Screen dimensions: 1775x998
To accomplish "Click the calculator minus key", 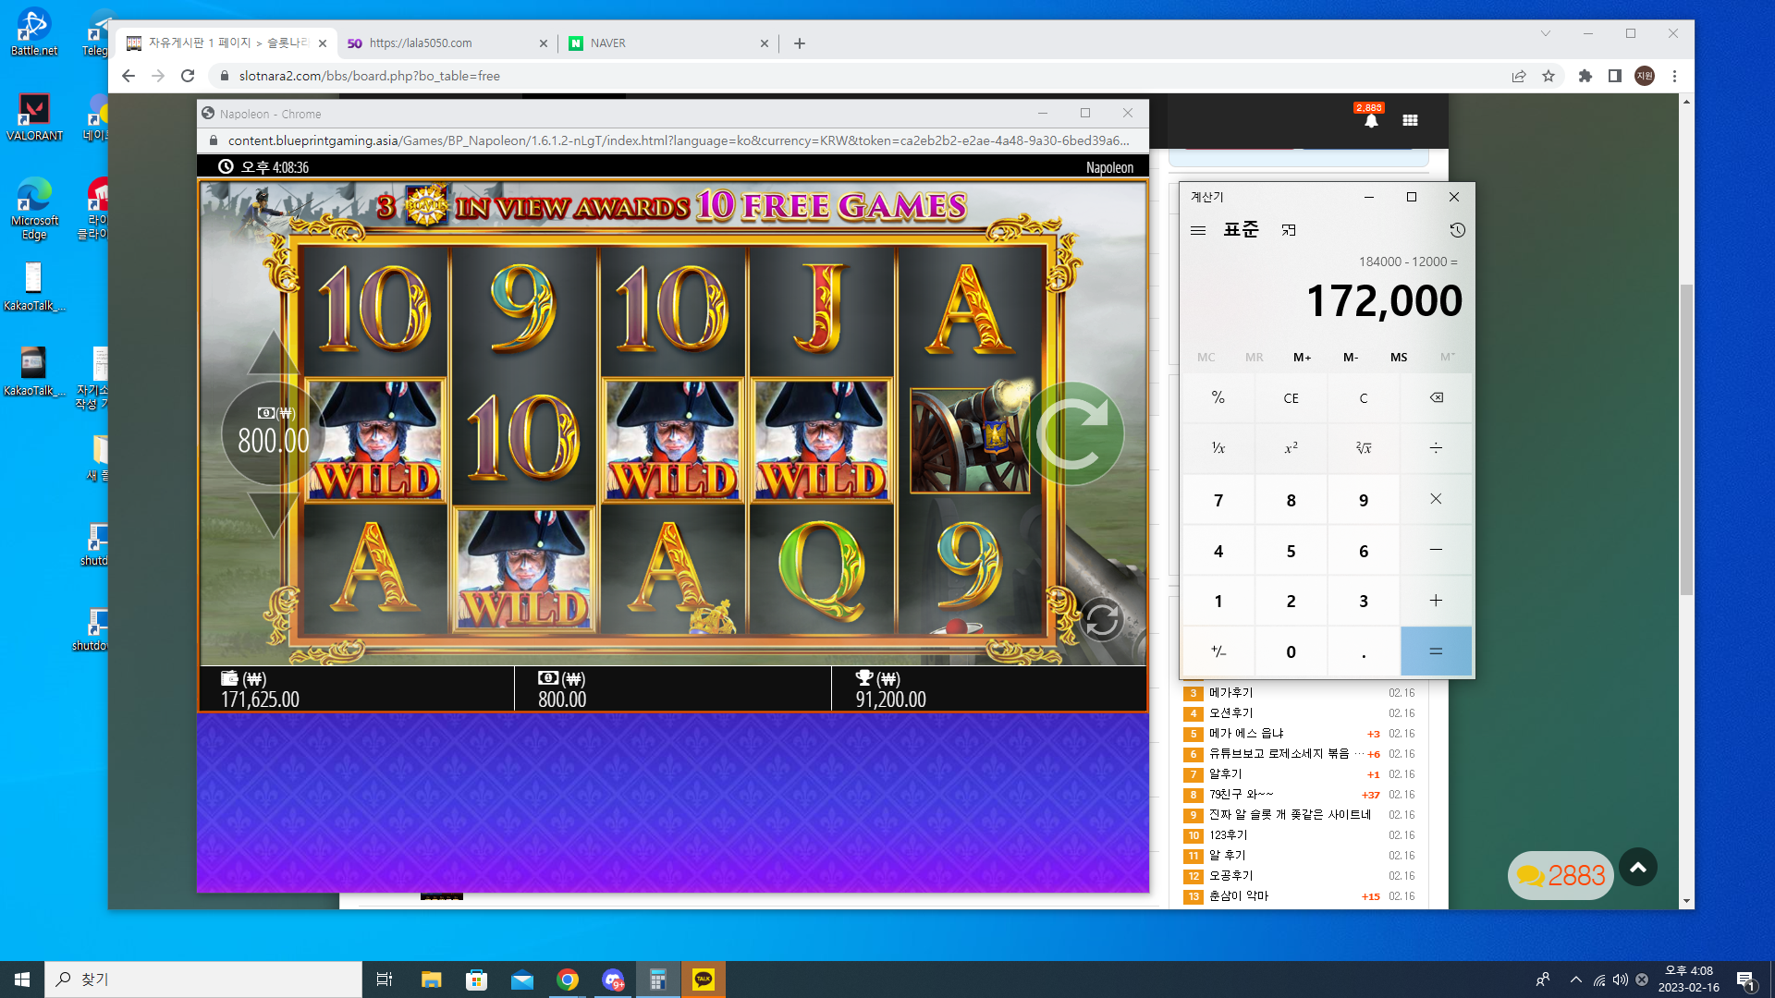I will [x=1436, y=550].
